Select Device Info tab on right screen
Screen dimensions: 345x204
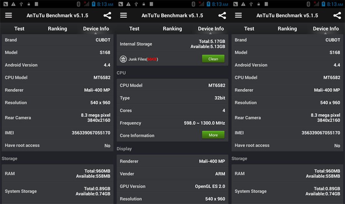point(325,29)
